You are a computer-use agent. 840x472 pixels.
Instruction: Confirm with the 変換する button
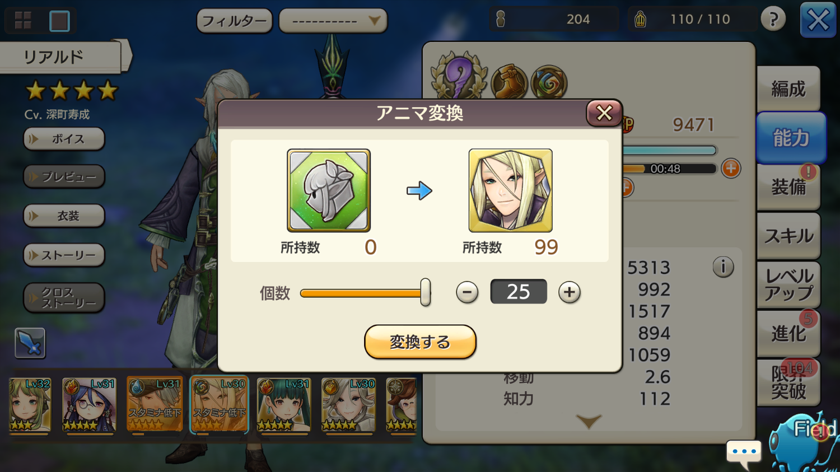420,342
